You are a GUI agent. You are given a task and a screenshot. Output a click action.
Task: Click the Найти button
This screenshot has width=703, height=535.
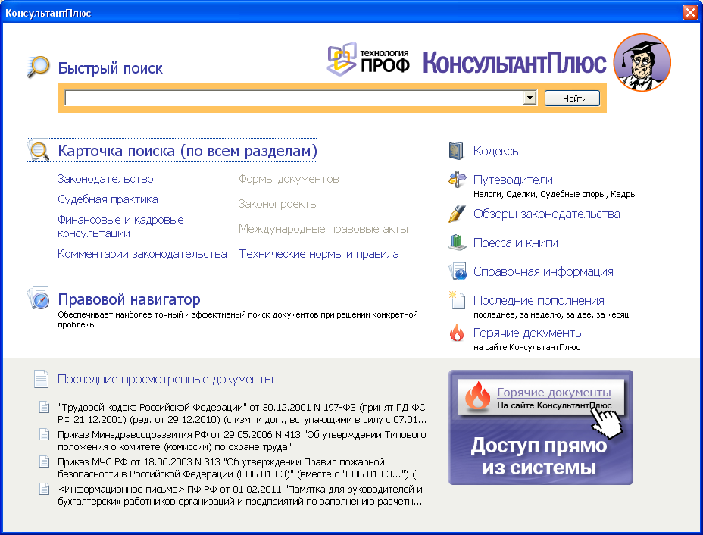pos(572,98)
